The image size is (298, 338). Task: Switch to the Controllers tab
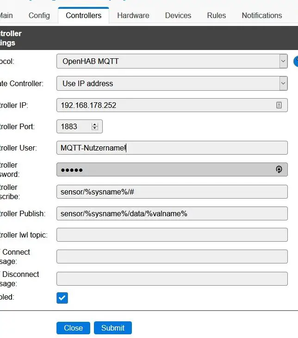pyautogui.click(x=84, y=15)
